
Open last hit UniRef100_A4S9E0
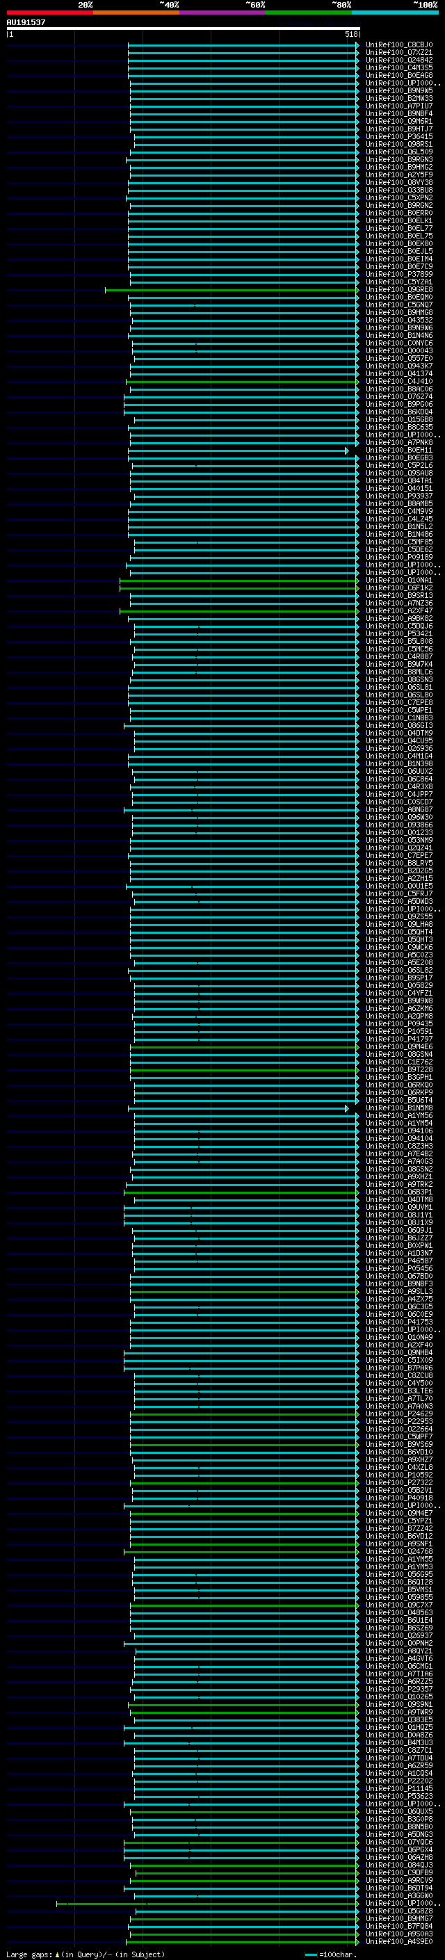click(x=398, y=1941)
